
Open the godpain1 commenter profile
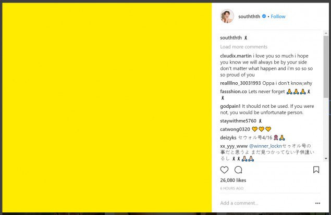coord(230,106)
